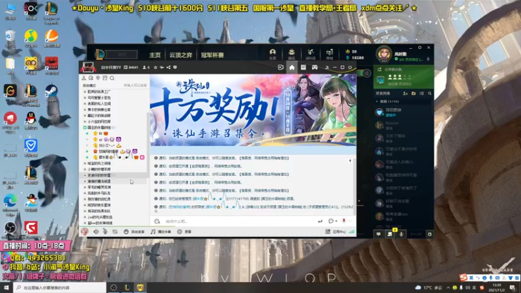Viewport: 521px width, 293px height.
Task: Click the add friend icon in friends list
Action: coord(405,94)
